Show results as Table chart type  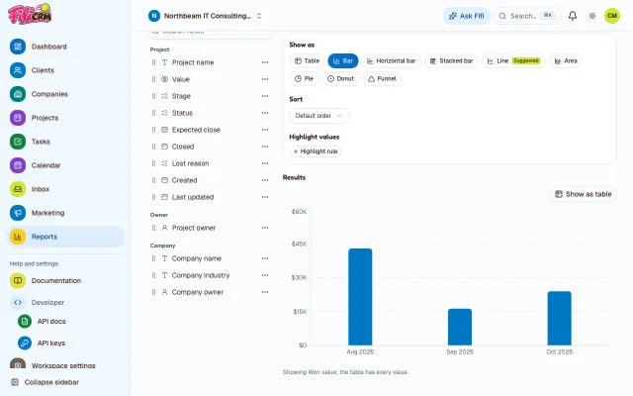point(308,61)
